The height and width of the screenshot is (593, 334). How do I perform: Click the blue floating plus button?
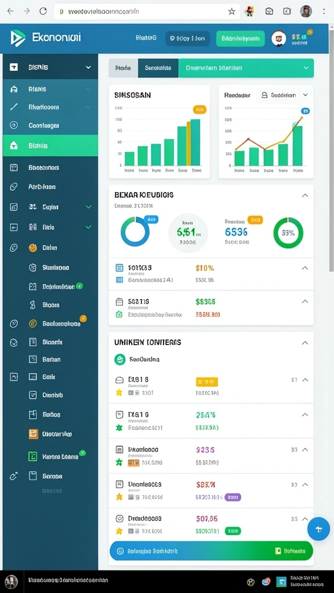(x=318, y=529)
